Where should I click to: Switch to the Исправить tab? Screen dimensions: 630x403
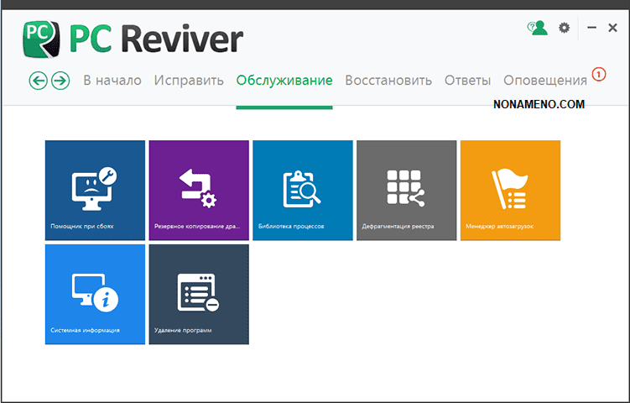[189, 81]
